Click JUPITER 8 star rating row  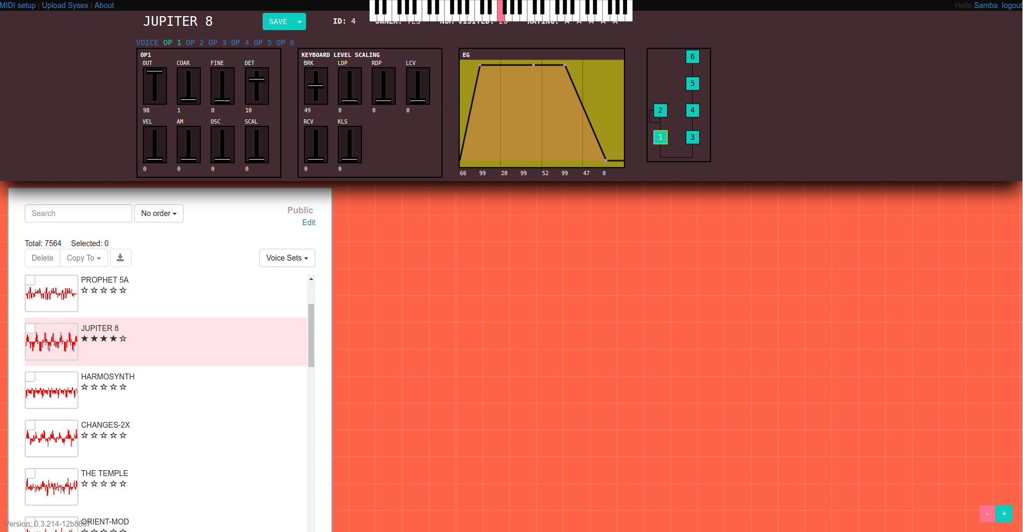click(x=104, y=339)
